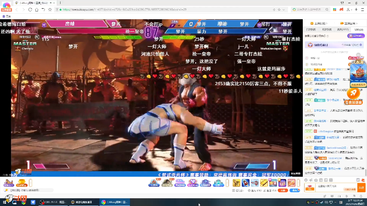367x206 pixels.
Task: Click the volume icon in system tray
Action: pyautogui.click(x=326, y=202)
